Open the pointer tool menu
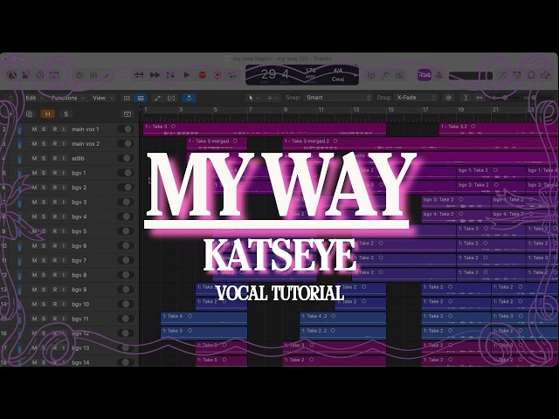This screenshot has width=559, height=419. coord(253,98)
